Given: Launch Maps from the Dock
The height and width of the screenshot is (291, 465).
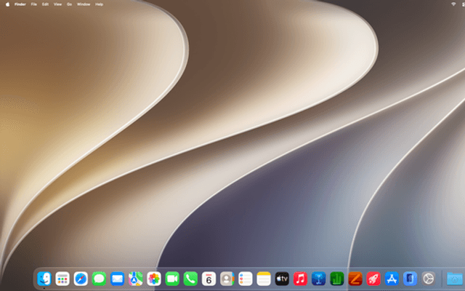Looking at the screenshot, I should click(x=136, y=279).
